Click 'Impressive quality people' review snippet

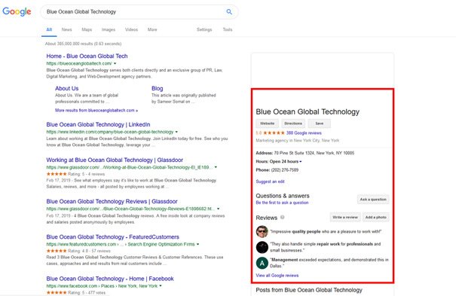[x=326, y=231]
